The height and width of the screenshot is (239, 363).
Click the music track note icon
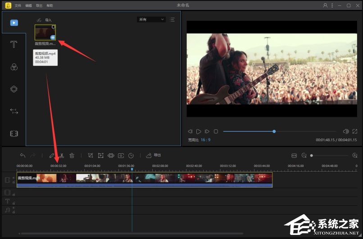tap(7, 210)
